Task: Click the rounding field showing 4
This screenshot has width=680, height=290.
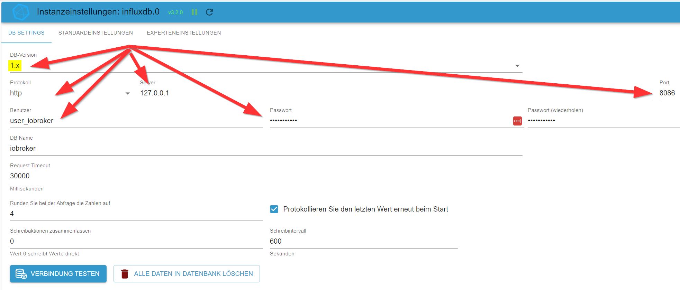Action: (x=136, y=214)
